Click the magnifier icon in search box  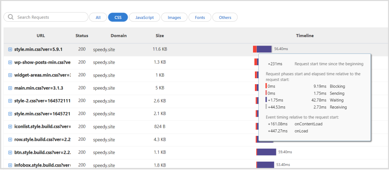tap(10, 17)
